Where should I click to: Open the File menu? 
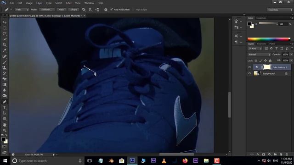click(x=12, y=3)
